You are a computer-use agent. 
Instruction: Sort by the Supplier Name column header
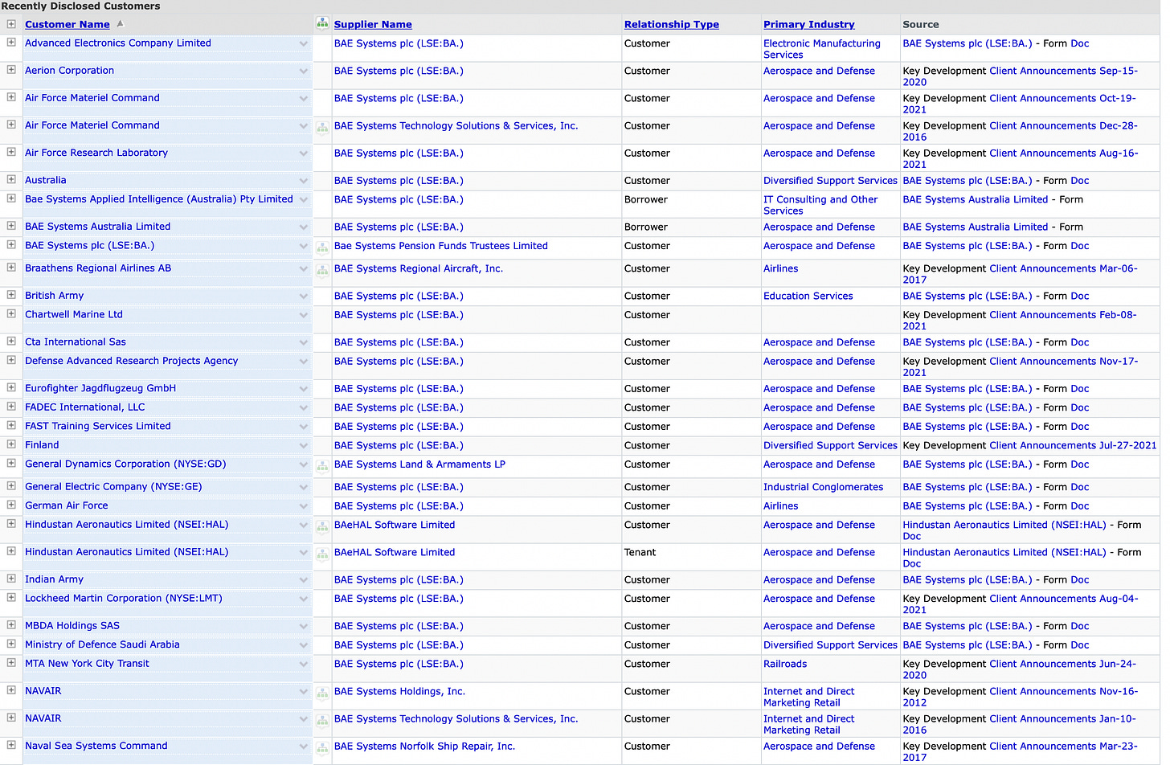tap(373, 24)
